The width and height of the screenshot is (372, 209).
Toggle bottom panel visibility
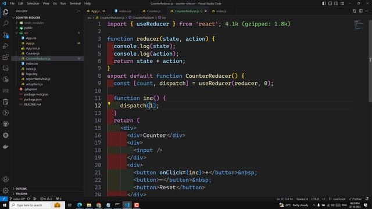point(330,3)
